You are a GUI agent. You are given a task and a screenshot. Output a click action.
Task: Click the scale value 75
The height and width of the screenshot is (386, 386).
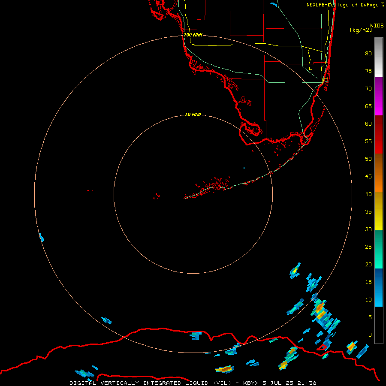[x=368, y=71]
